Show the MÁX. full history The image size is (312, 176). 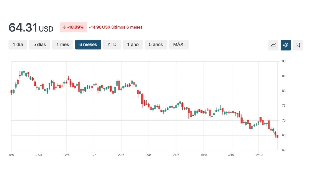179,45
